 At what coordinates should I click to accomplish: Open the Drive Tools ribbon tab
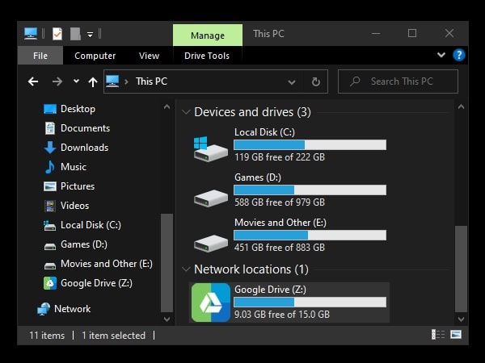point(207,56)
